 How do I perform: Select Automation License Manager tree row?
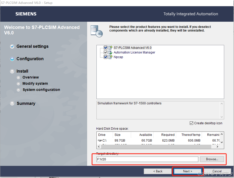click(x=134, y=52)
